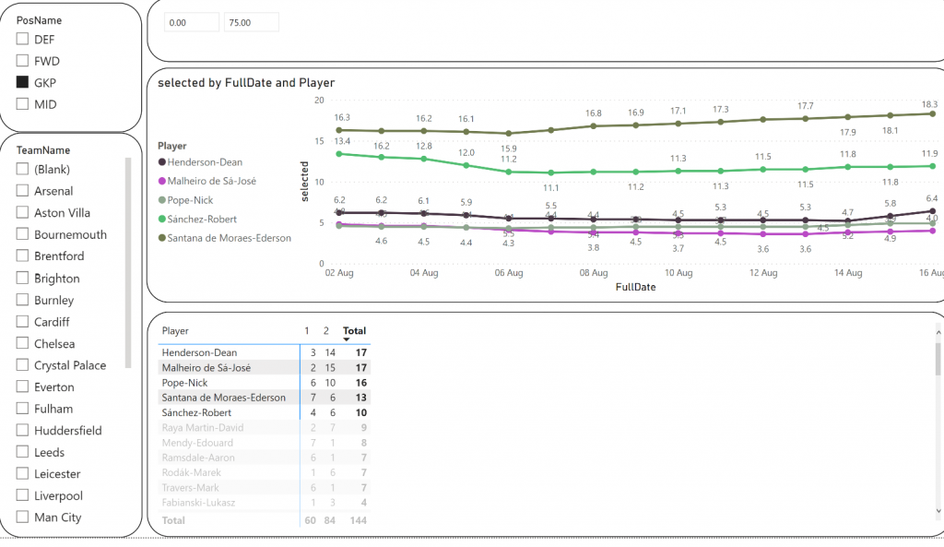Image resolution: width=944 pixels, height=547 pixels.
Task: Click the table scroll-up arrow
Action: [938, 333]
